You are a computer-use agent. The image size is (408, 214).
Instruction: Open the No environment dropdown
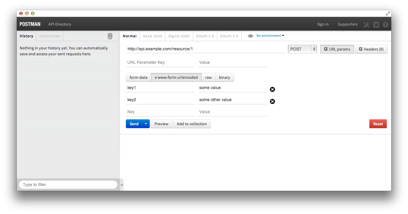(270, 36)
